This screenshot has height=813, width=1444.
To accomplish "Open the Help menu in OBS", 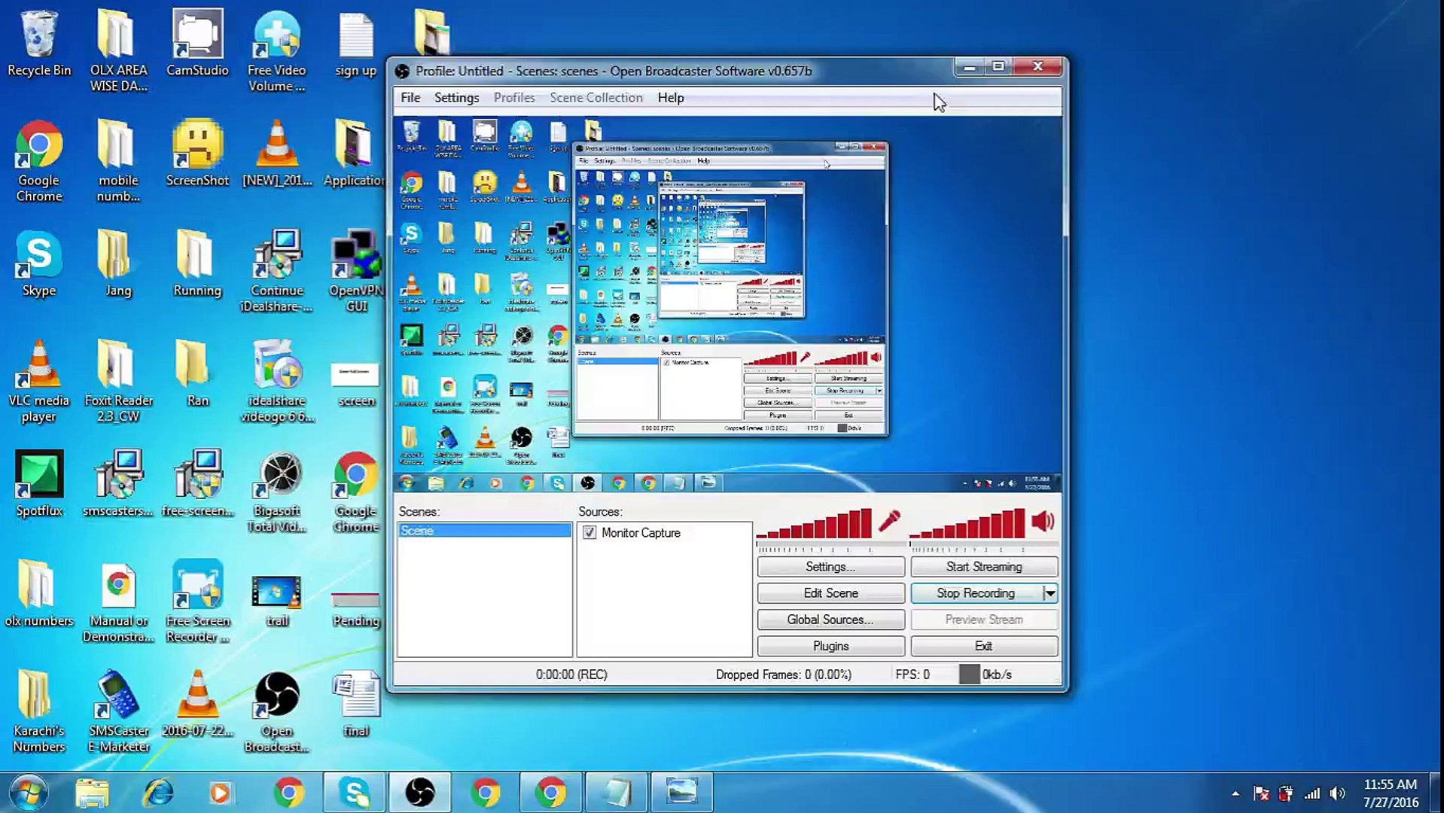I will pos(671,98).
